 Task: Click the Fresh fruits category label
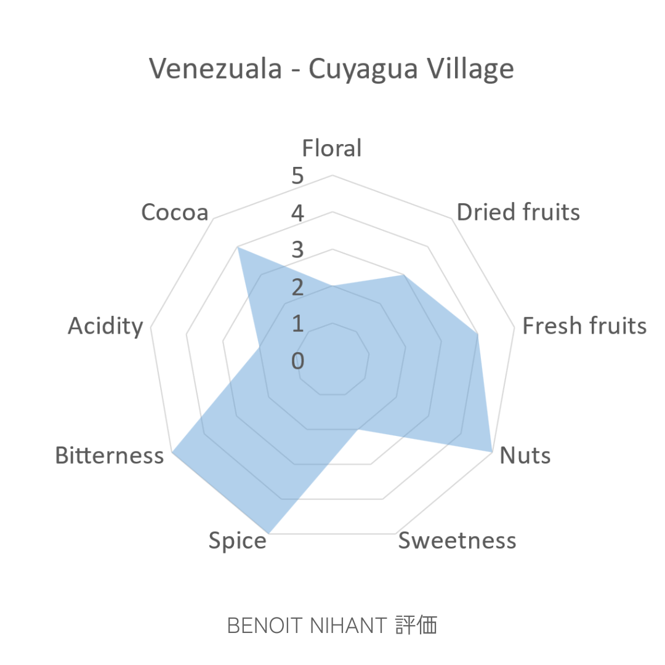[584, 326]
